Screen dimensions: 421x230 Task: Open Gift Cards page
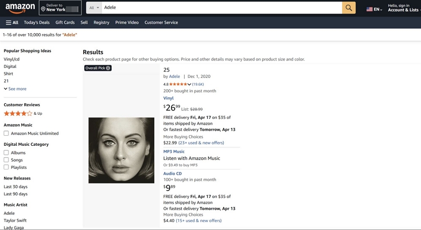pyautogui.click(x=65, y=23)
